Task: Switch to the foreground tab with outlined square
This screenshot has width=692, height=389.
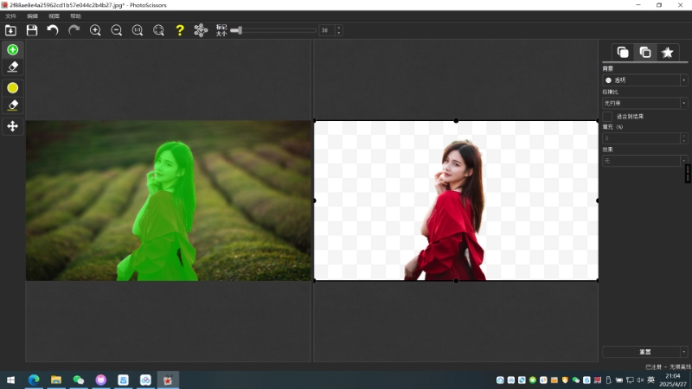Action: tap(645, 53)
